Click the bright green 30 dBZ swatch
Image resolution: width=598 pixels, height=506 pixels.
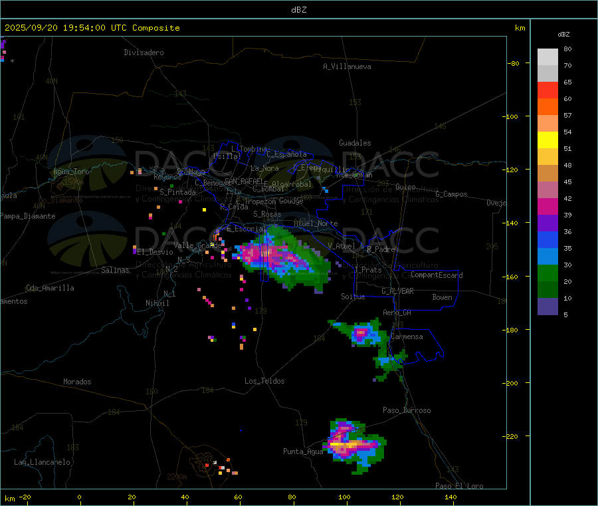coord(548,273)
